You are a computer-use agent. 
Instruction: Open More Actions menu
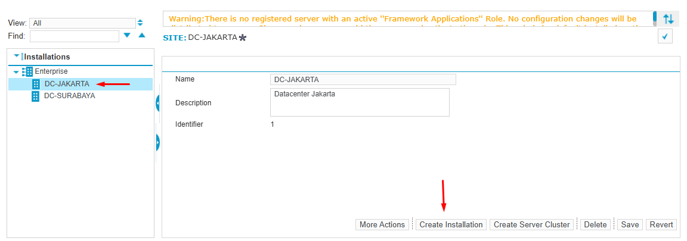(x=382, y=225)
